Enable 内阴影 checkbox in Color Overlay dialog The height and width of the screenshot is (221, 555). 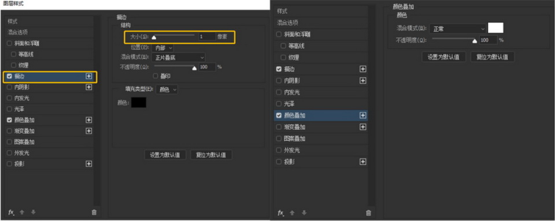point(279,81)
